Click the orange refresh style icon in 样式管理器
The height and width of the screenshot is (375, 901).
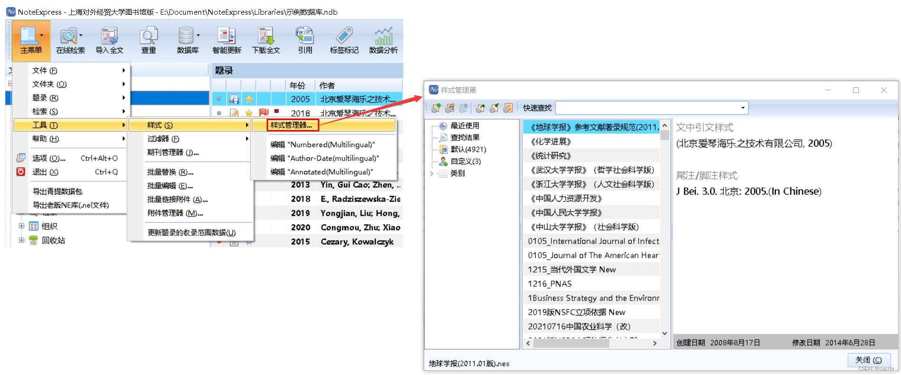click(508, 108)
